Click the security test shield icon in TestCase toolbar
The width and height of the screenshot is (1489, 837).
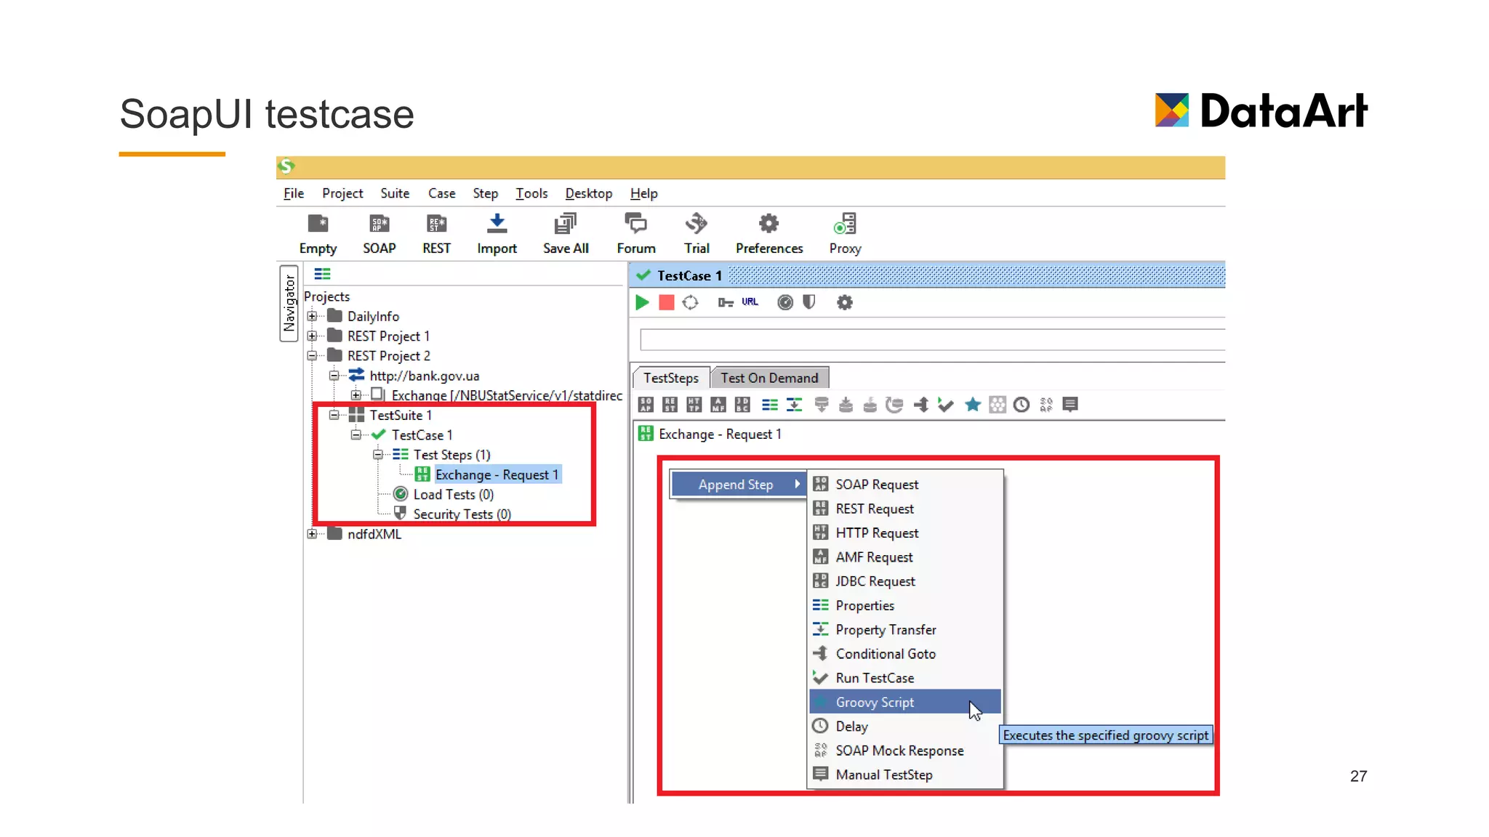808,302
